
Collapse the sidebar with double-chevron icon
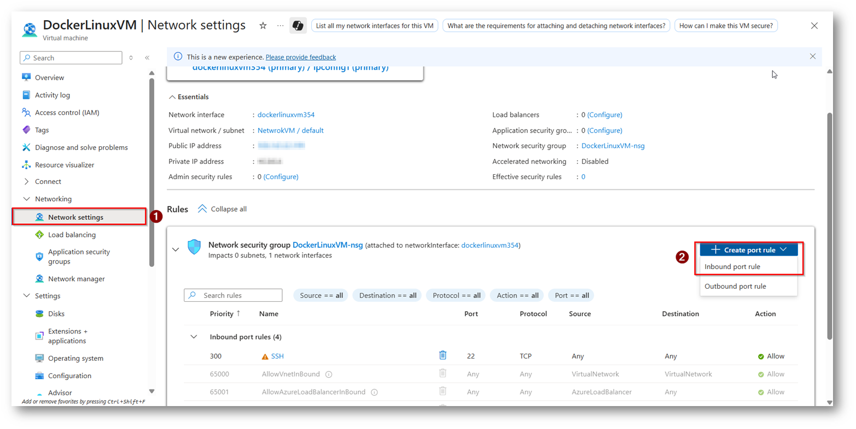(147, 58)
